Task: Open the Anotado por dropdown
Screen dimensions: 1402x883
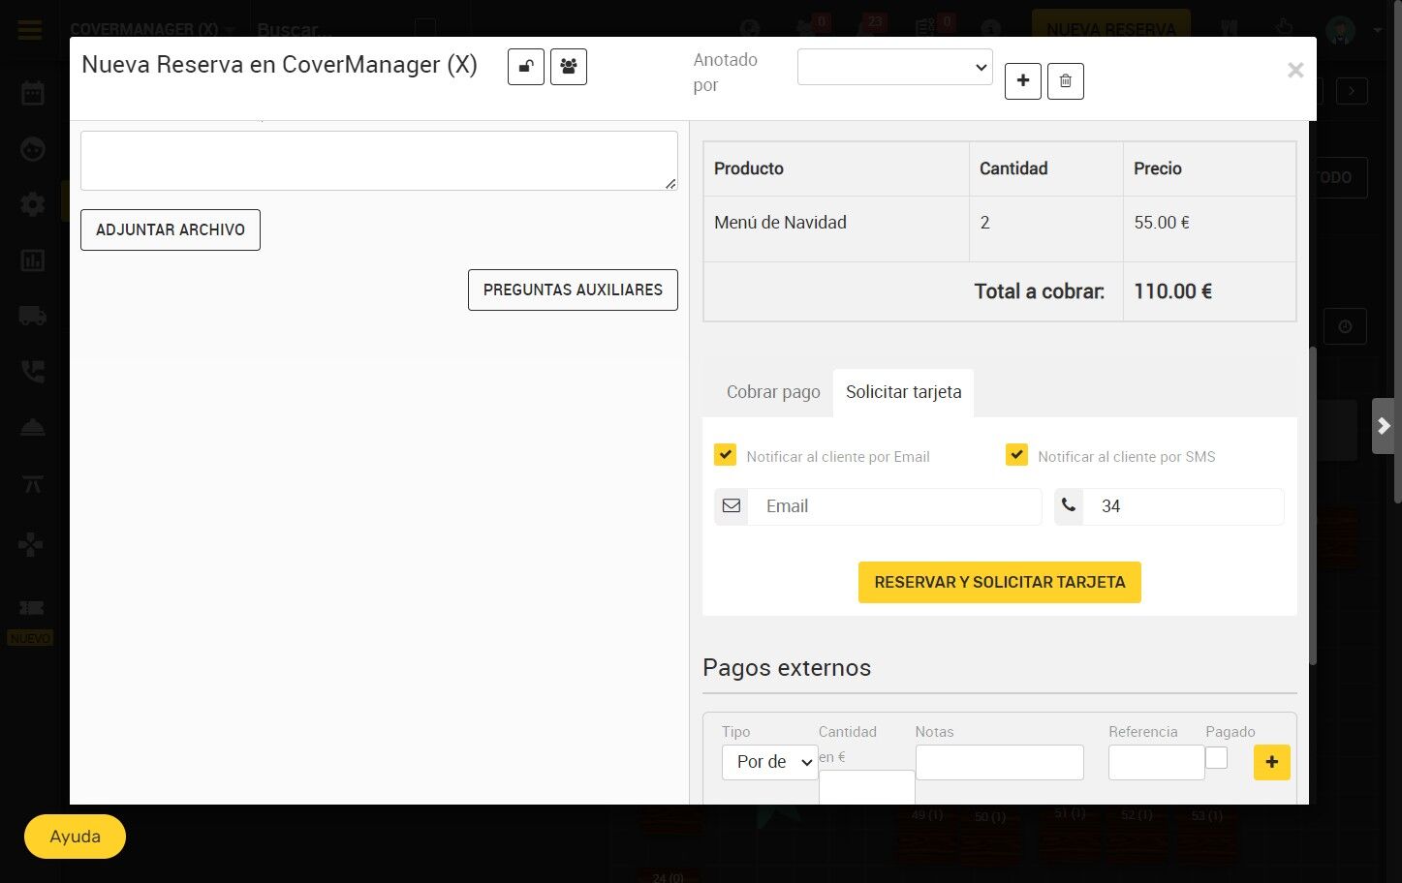Action: click(x=895, y=67)
